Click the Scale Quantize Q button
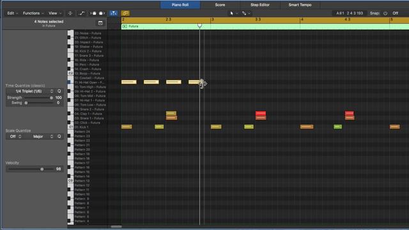The height and width of the screenshot is (230, 409). click(x=59, y=136)
